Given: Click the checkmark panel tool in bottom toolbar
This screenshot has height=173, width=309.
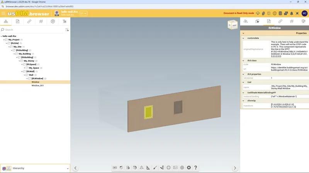Looking at the screenshot, I should 162,168.
